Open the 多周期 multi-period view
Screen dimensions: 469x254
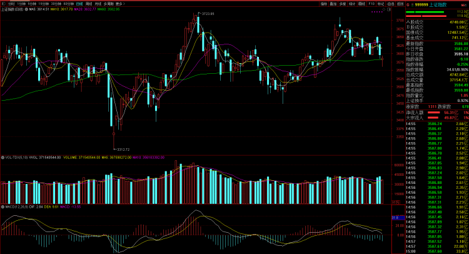(x=108, y=3)
